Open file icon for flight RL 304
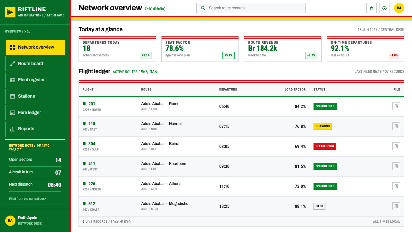Image resolution: width=412 pixels, height=232 pixels. [x=396, y=146]
